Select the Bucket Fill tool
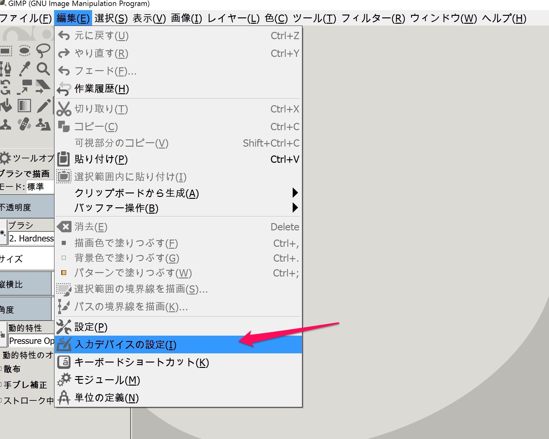 (x=6, y=106)
